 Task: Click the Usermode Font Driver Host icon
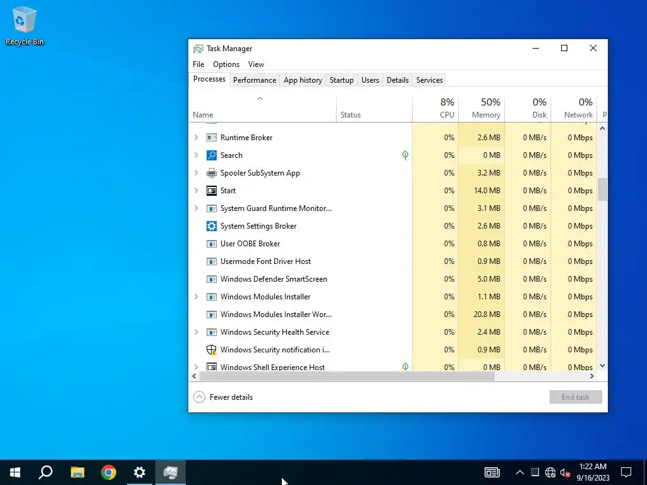tap(211, 261)
